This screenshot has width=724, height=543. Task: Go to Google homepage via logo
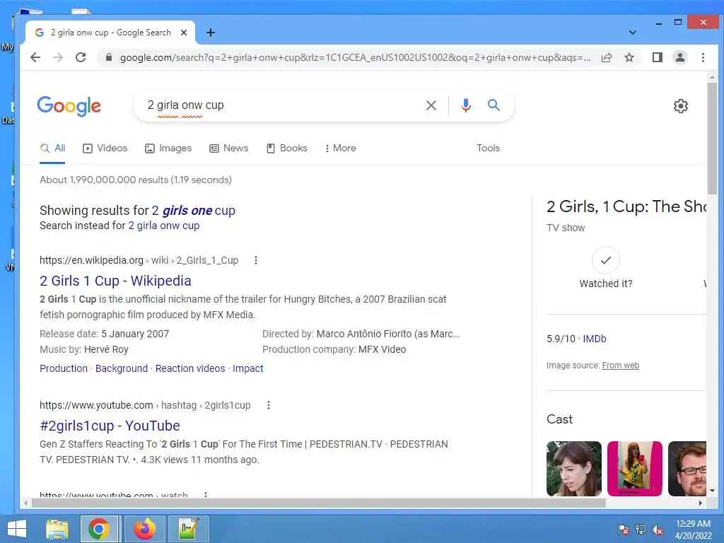pos(69,106)
